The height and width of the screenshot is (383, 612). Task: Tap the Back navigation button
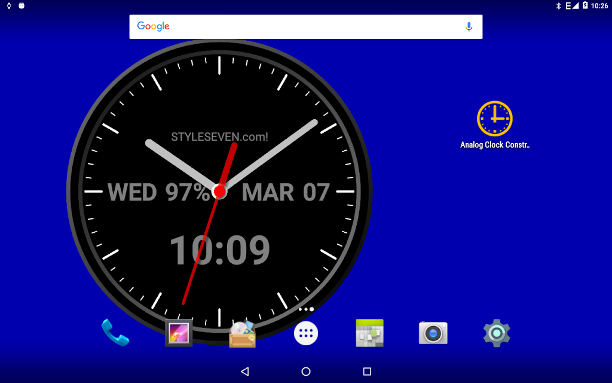tap(244, 371)
